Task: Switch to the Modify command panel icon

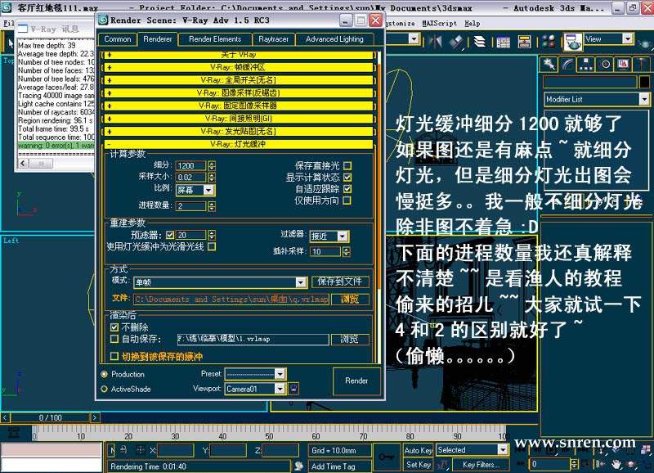Action: (567, 65)
